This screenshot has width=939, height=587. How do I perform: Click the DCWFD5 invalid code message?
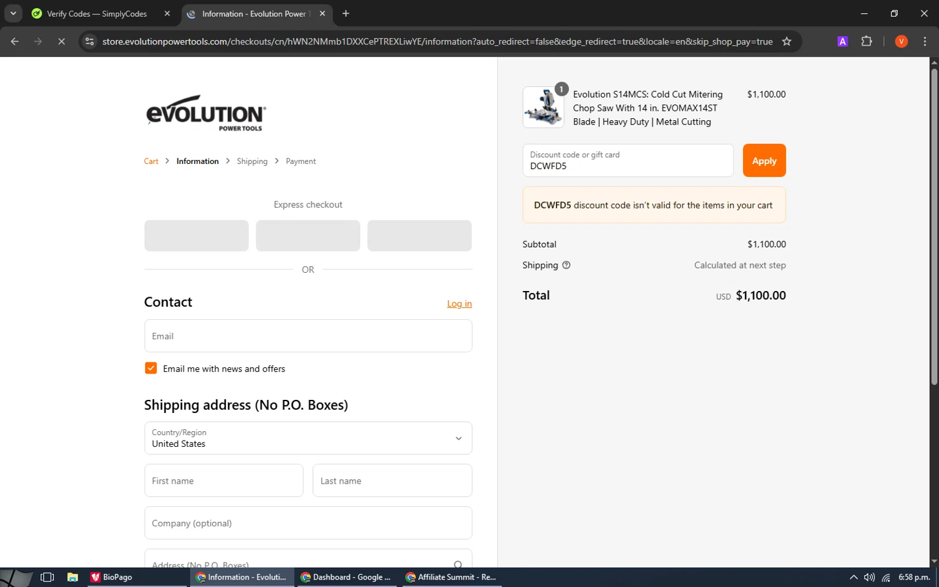point(654,205)
